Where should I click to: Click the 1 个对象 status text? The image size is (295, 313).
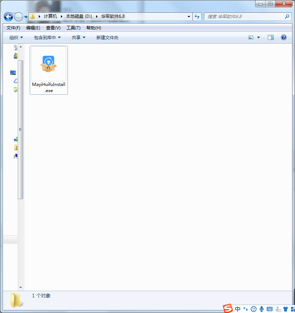point(41,296)
